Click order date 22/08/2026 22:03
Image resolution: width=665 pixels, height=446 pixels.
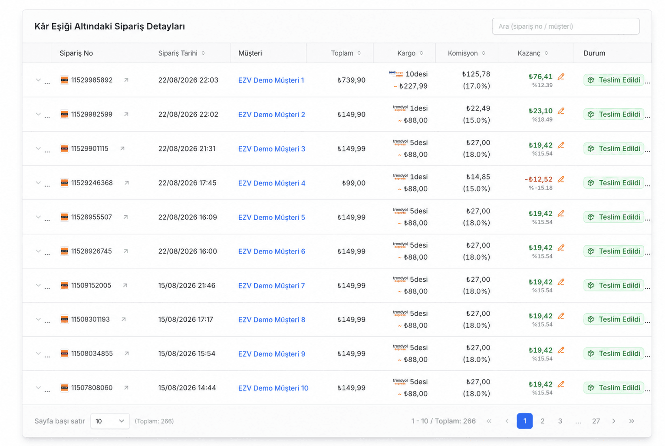coord(188,80)
